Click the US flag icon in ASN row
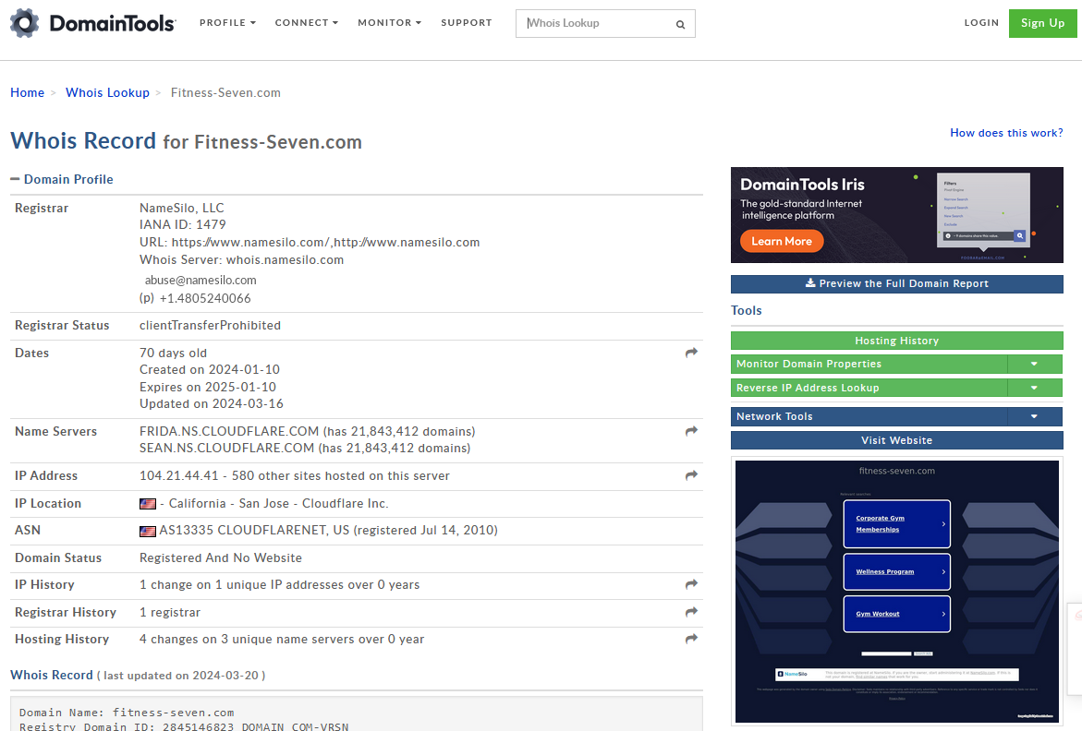The width and height of the screenshot is (1082, 731). [x=148, y=532]
